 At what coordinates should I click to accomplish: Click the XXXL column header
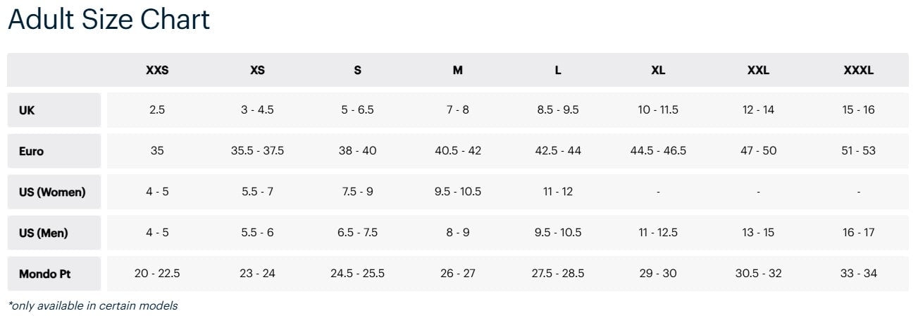(x=859, y=71)
